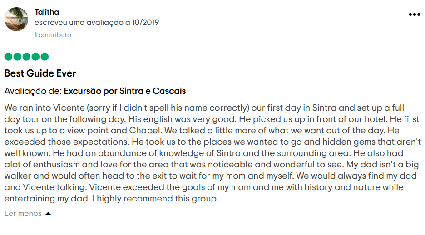Image resolution: width=425 pixels, height=235 pixels.
Task: Click the fourth green rating bubble
Action: tap(35, 57)
